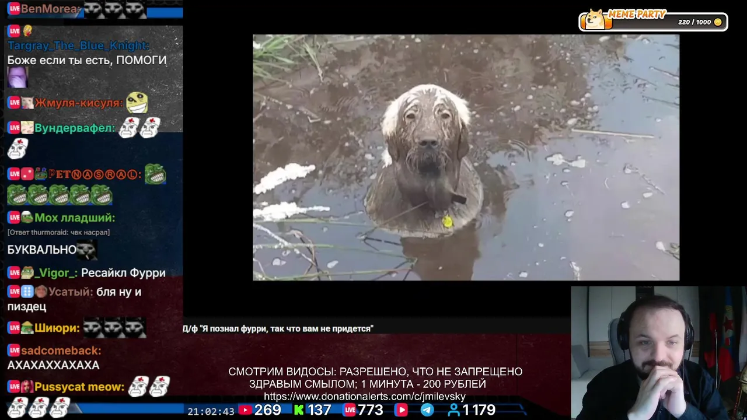The image size is (747, 420).
Task: Click the 21:02:43 clock in bottom bar
Action: pyautogui.click(x=211, y=411)
